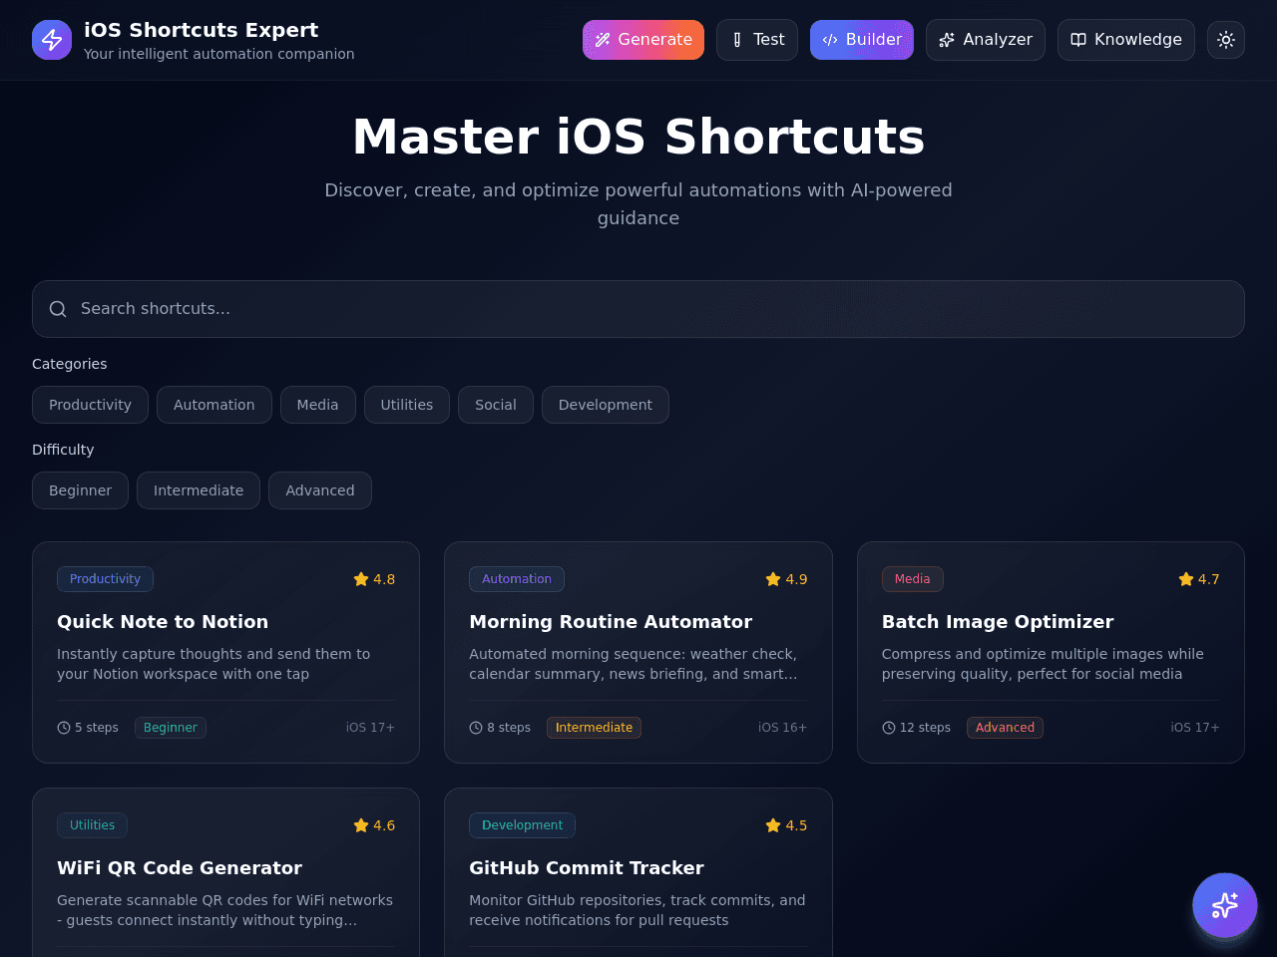
Task: Open the Generate page
Action: click(643, 40)
